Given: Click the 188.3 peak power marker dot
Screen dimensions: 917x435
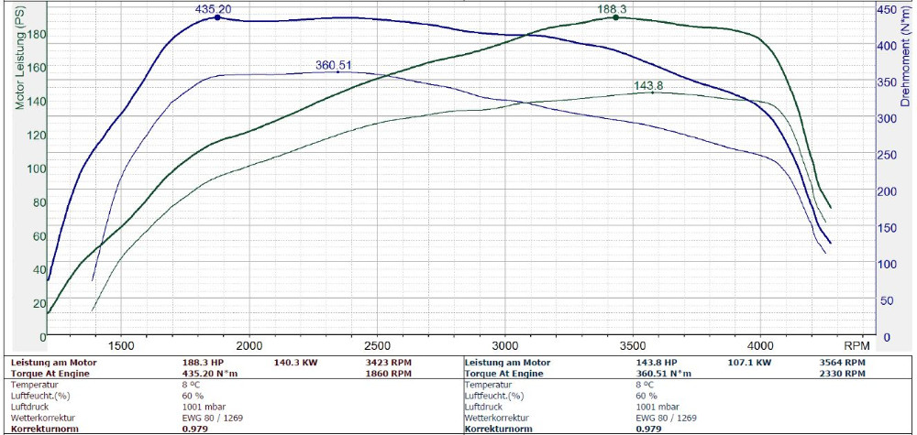Looking at the screenshot, I should (615, 17).
